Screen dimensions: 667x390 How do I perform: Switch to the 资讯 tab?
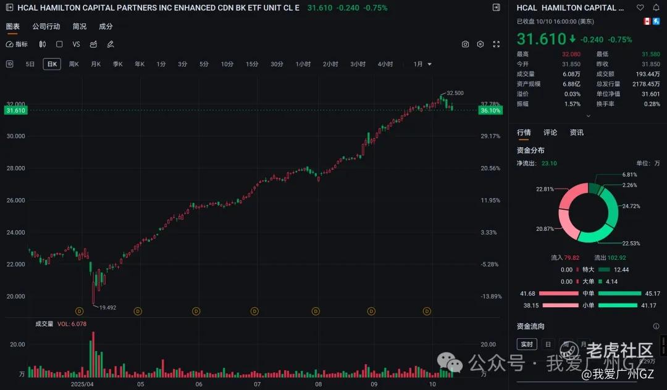576,133
